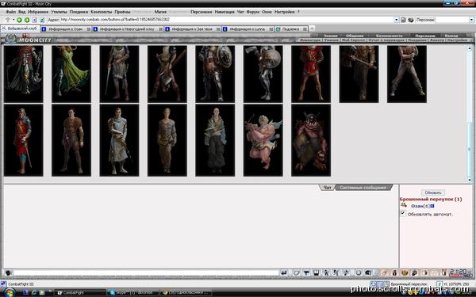This screenshot has width=476, height=297.
Task: Click the Озан player name link
Action: point(417,206)
